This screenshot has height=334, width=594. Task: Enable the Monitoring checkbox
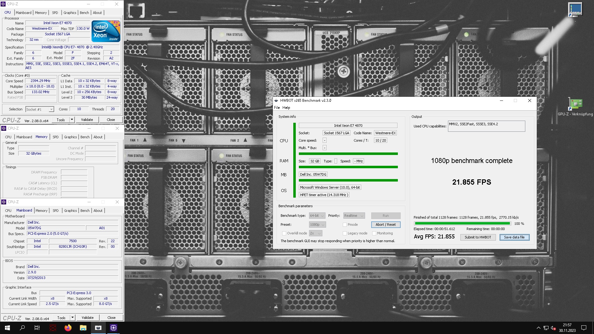pos(374,233)
